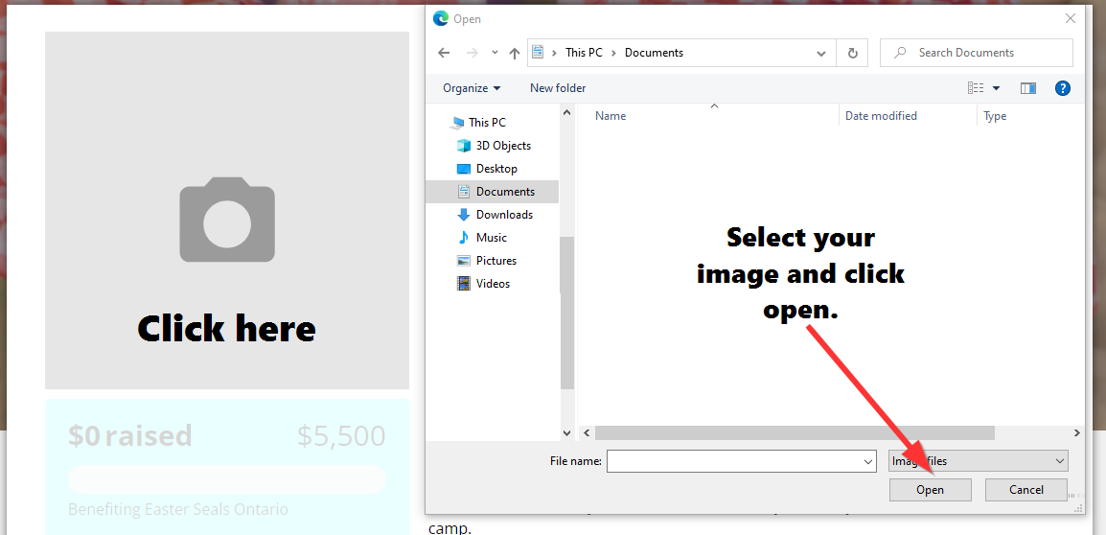Image resolution: width=1106 pixels, height=535 pixels.
Task: Click the back navigation arrow
Action: (444, 53)
